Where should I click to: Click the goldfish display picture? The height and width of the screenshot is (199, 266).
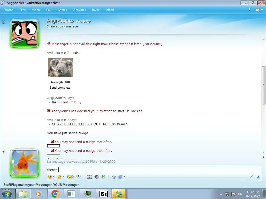pos(24,163)
